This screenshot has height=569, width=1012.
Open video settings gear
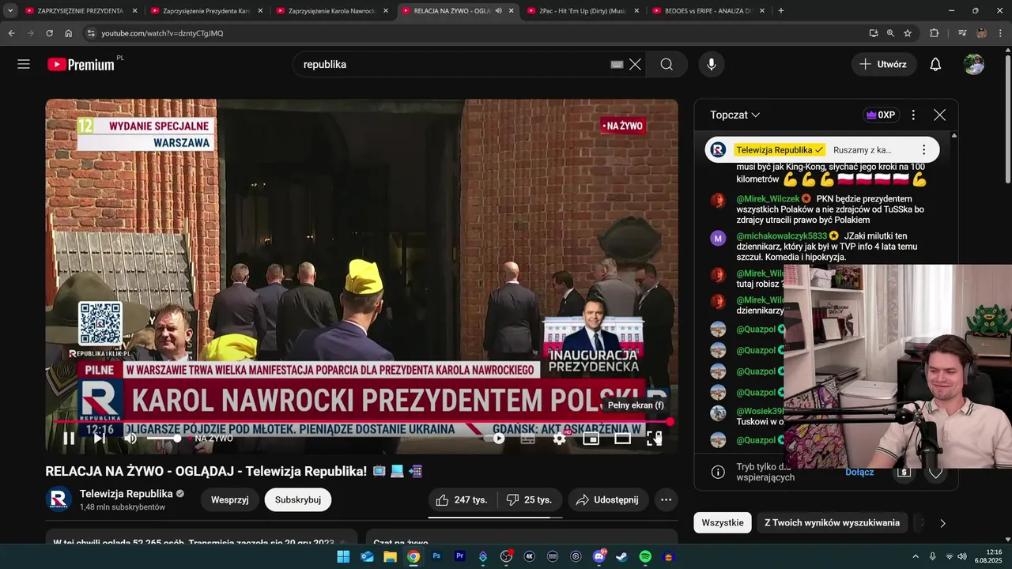pos(560,439)
